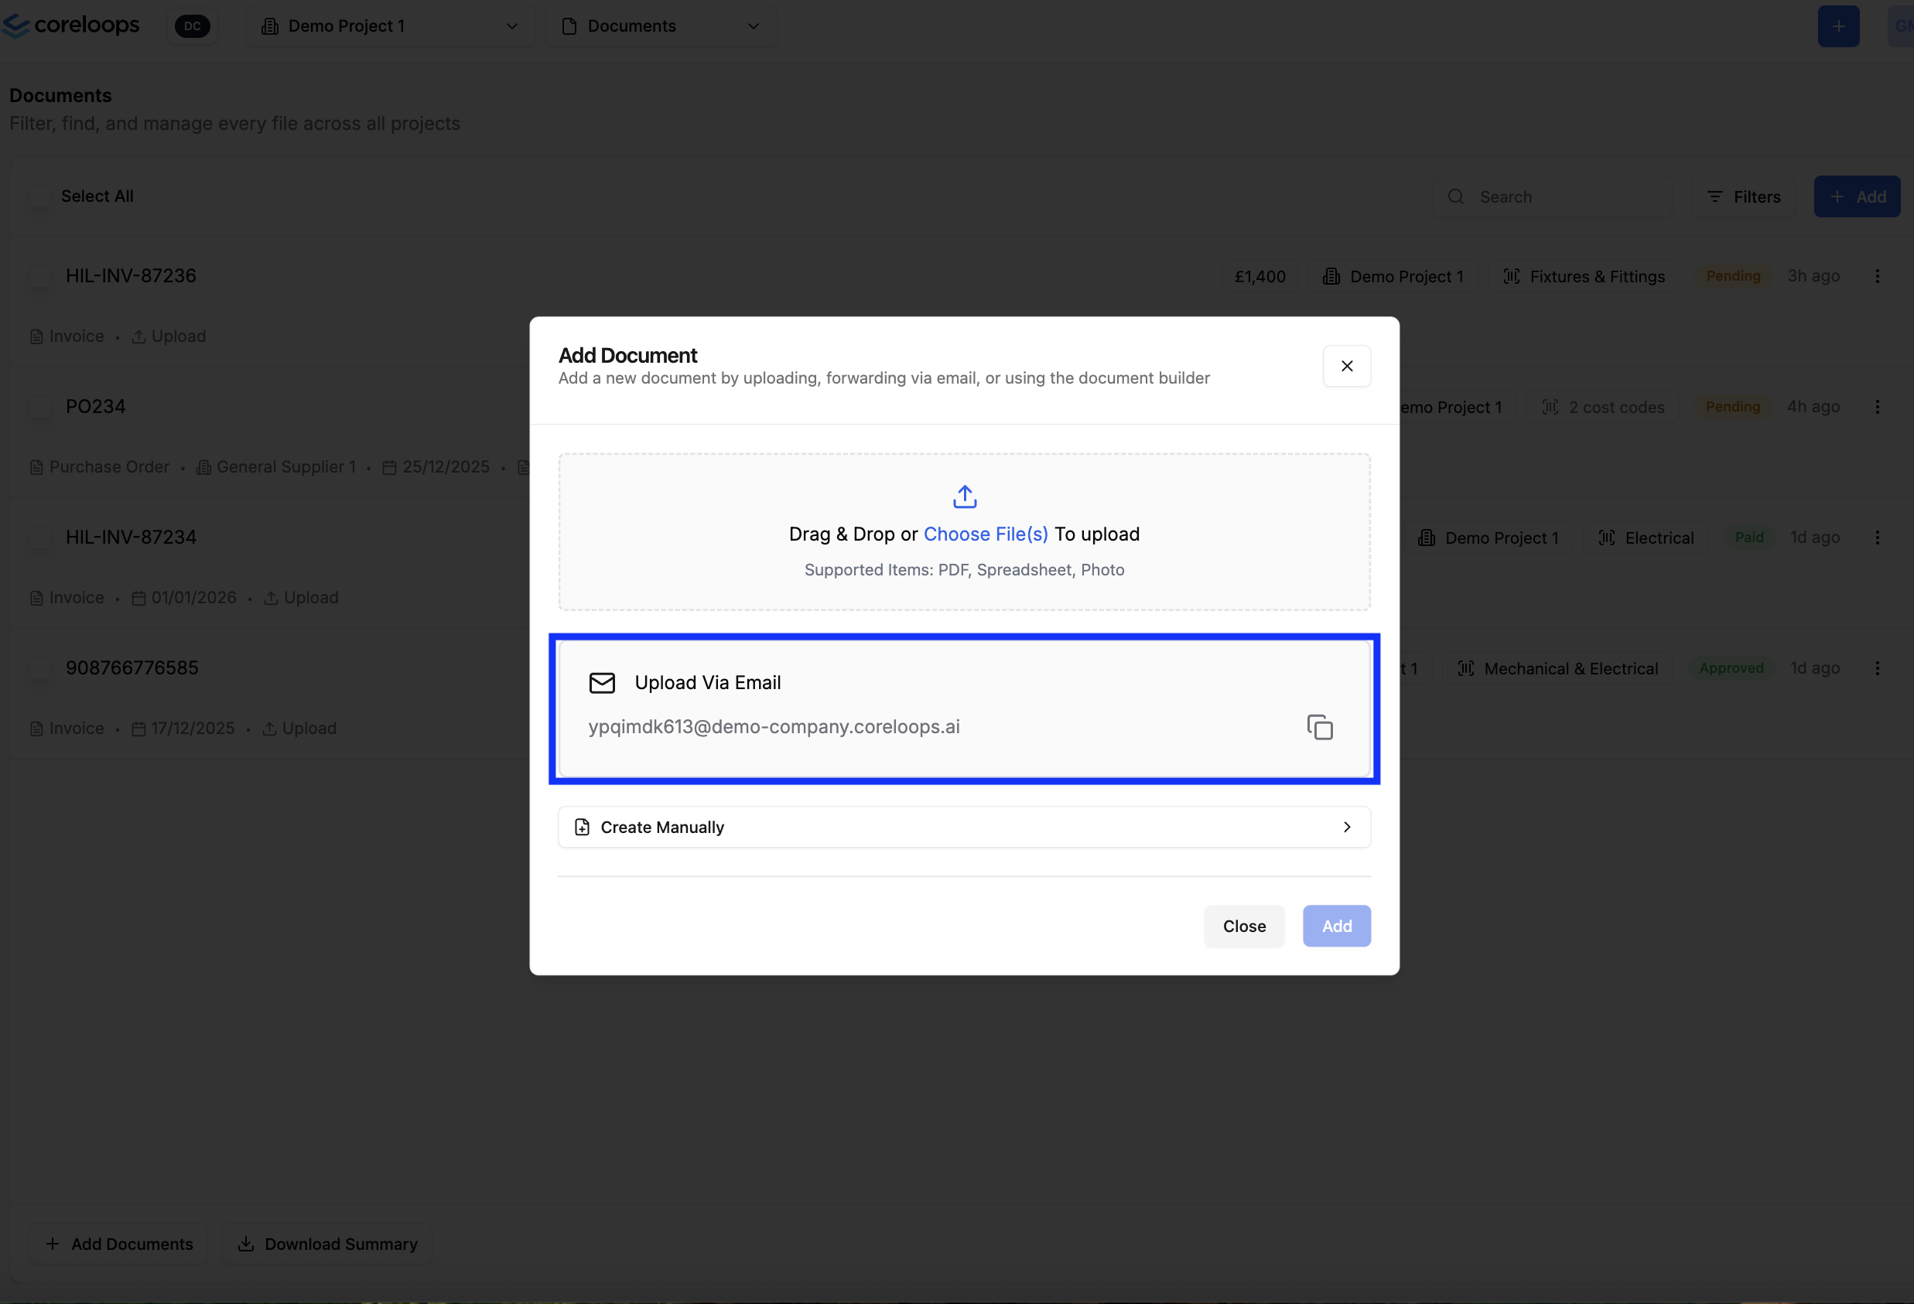Open the Filters menu
Screen dimensions: 1914x1304
coord(1743,196)
